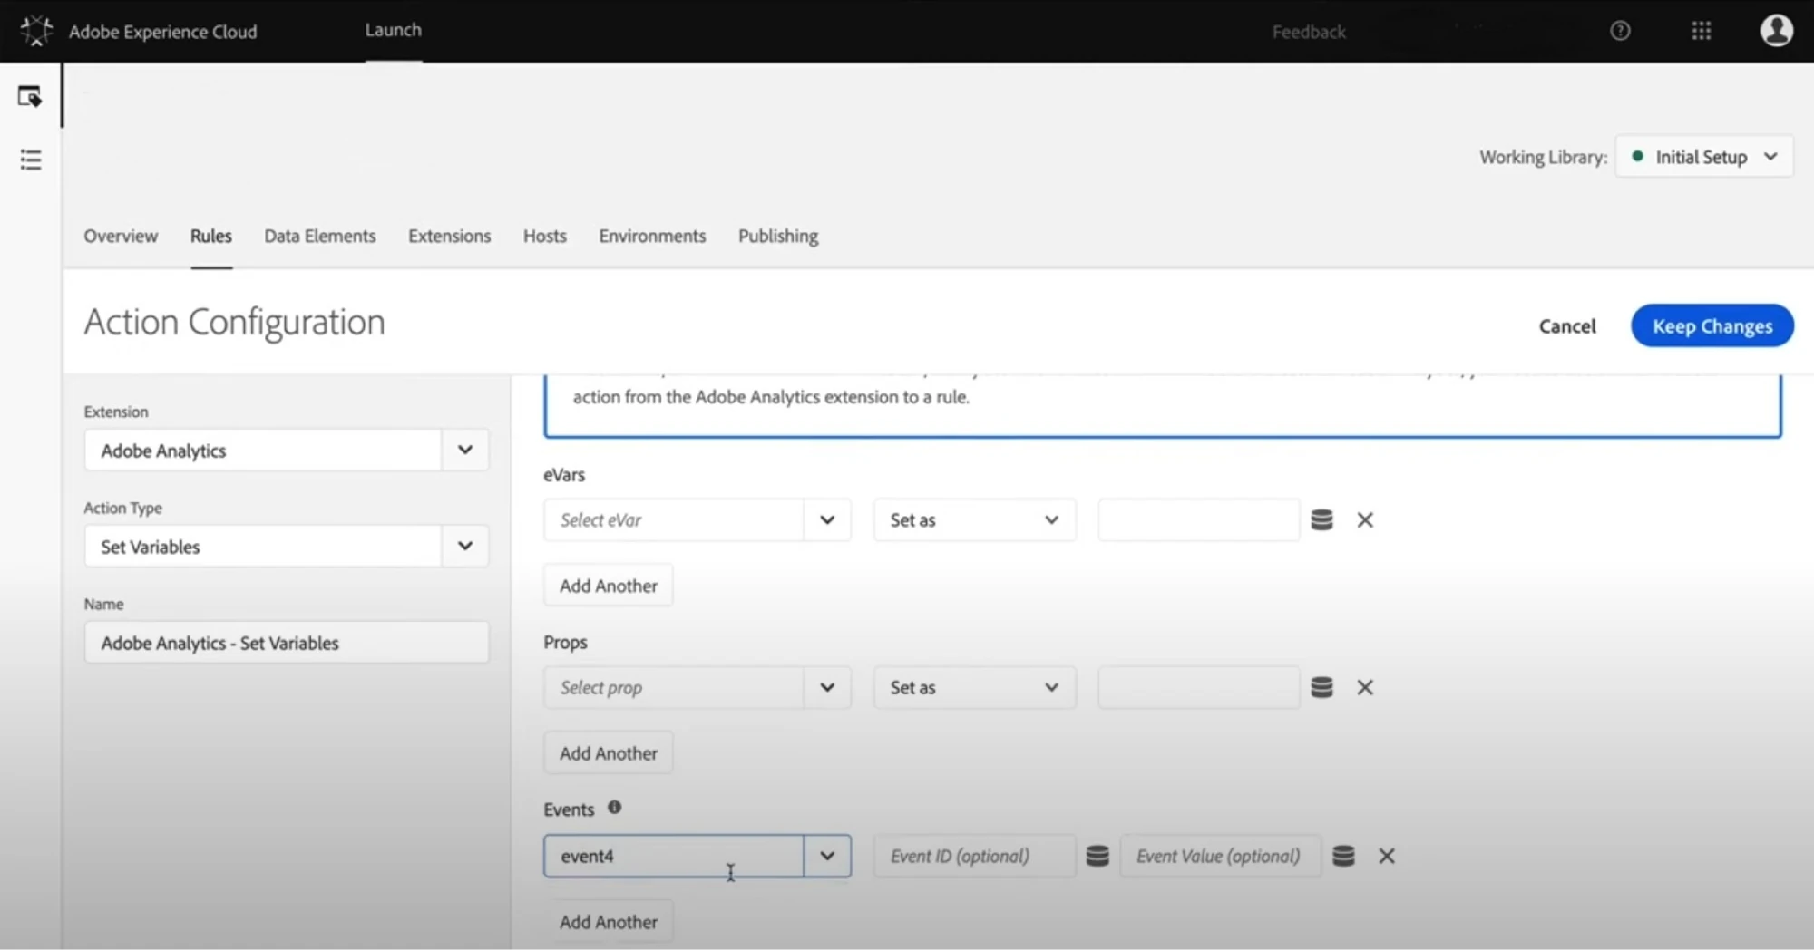Click the Event ID (optional) field
This screenshot has width=1814, height=950.
point(975,856)
